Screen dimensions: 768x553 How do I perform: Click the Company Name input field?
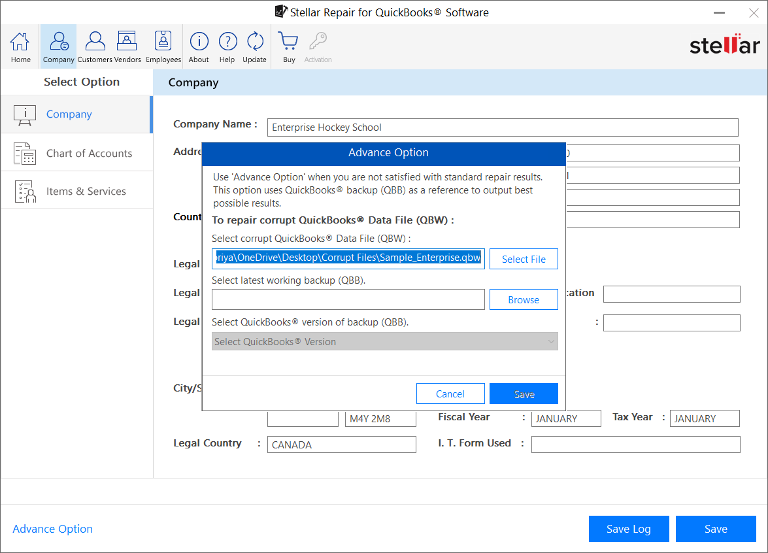[503, 127]
